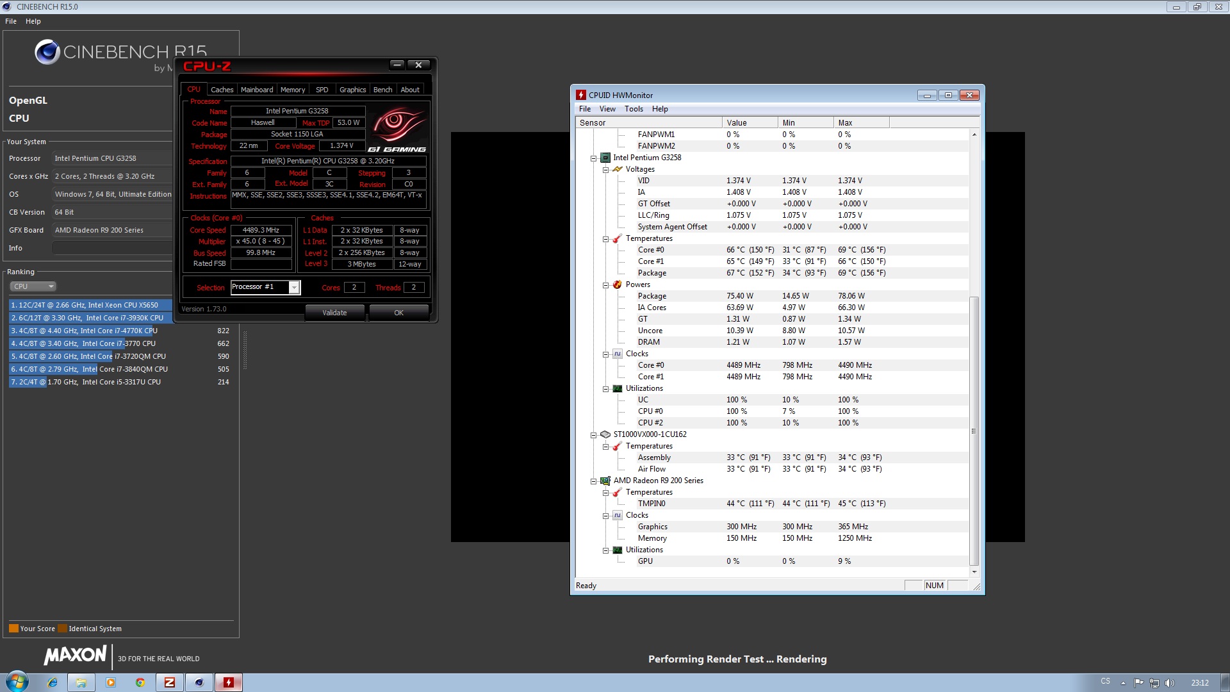Viewport: 1230px width, 692px height.
Task: Open the Processor #1 selection dropdown
Action: [x=294, y=288]
